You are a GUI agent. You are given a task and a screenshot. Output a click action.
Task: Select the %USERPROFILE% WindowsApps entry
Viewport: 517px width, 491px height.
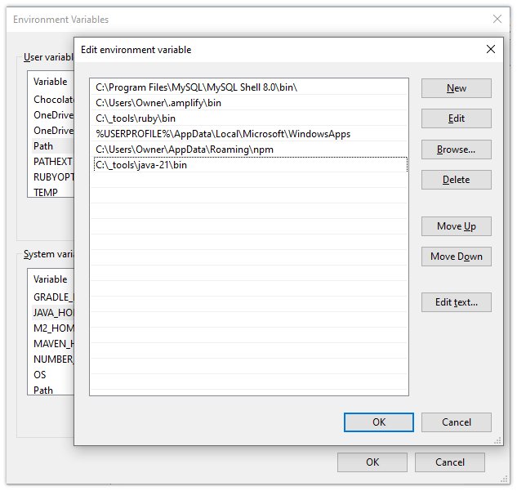[223, 134]
